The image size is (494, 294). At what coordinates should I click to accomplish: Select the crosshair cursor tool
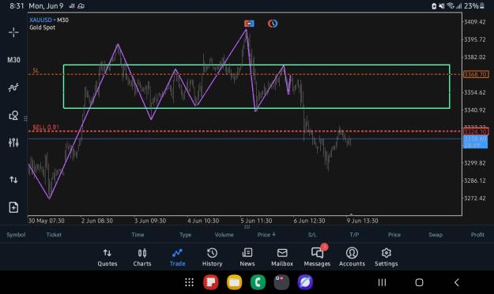coord(13,32)
